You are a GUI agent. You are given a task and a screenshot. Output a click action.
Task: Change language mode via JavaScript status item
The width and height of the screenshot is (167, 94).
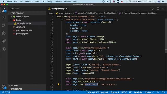tap(138, 92)
